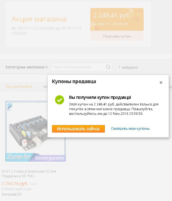This screenshot has width=172, height=201.
Task: Open the S6 V1.2 плата управления title link
Action: pos(29,174)
